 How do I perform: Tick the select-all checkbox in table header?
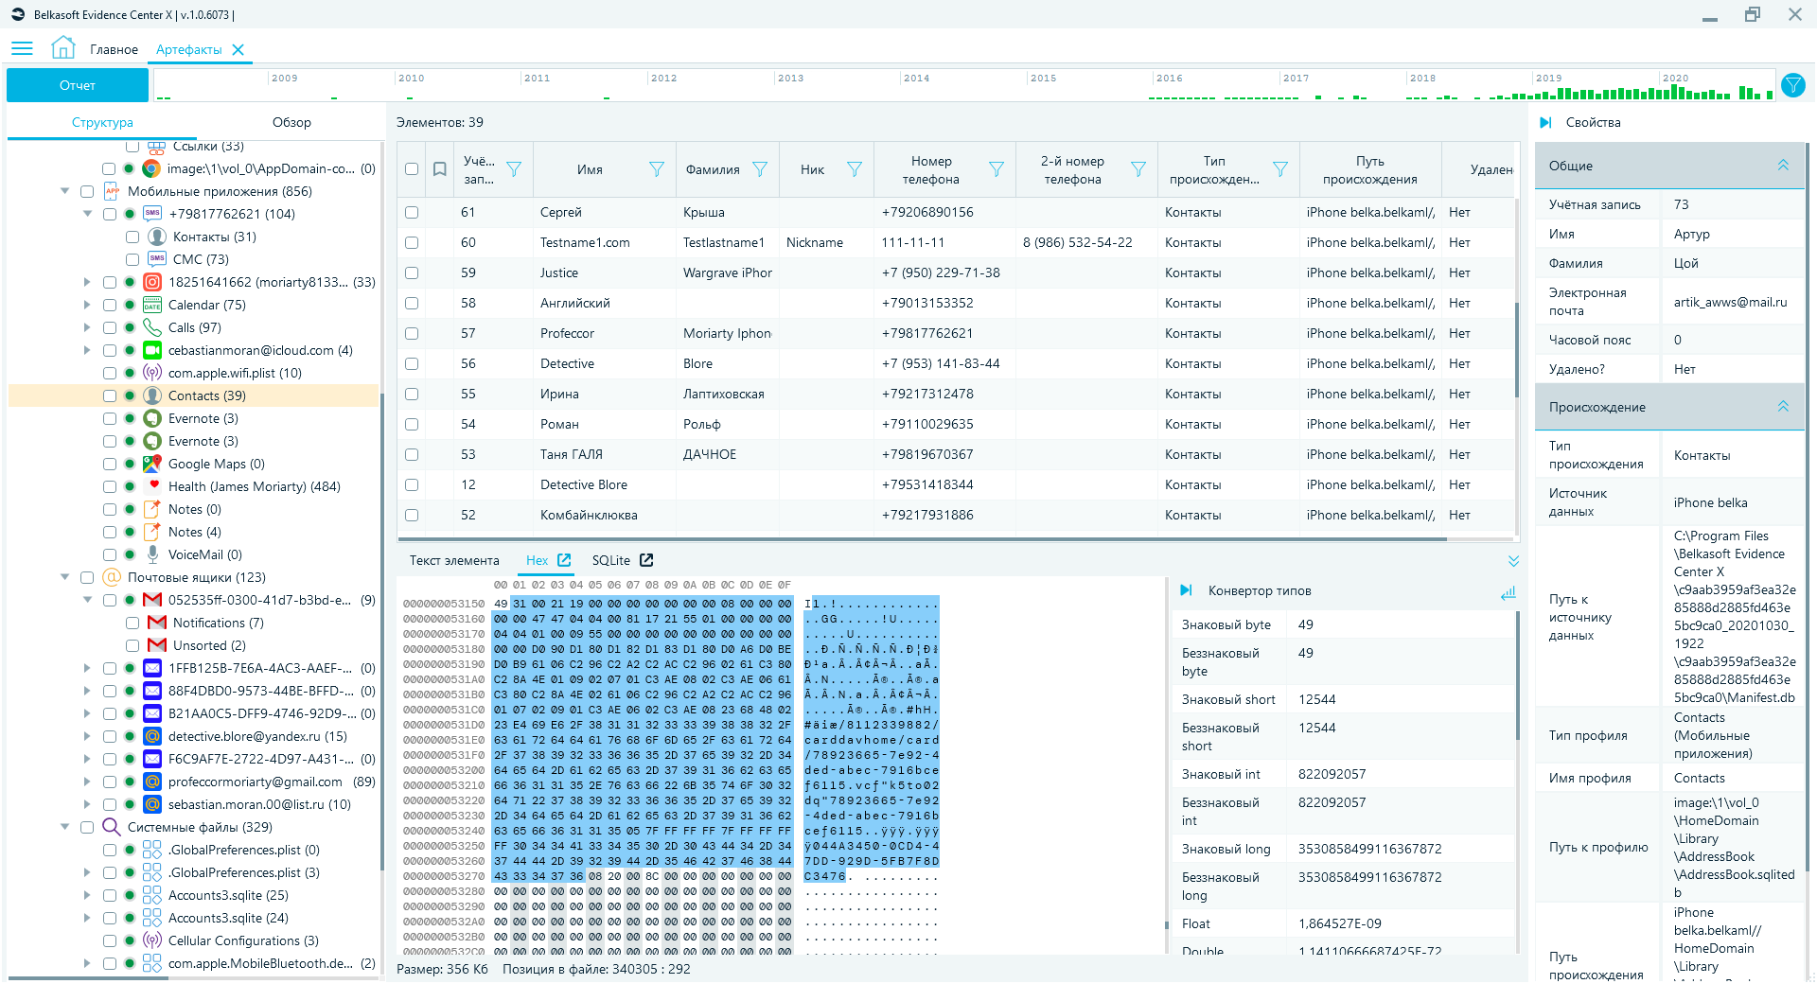412,169
